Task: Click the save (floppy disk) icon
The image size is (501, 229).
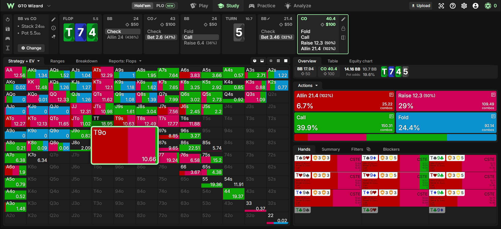Action: [8, 29]
